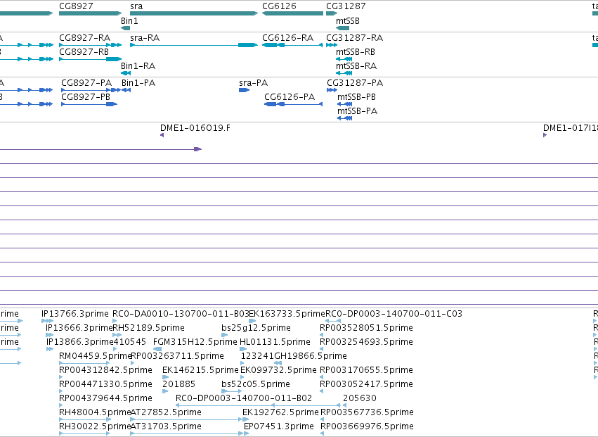Select EST EK163733.5prime
Image resolution: width=598 pixels, height=437 pixels.
point(252,321)
